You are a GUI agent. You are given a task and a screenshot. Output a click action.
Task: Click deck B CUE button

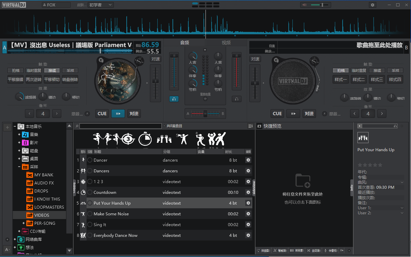[277, 114]
